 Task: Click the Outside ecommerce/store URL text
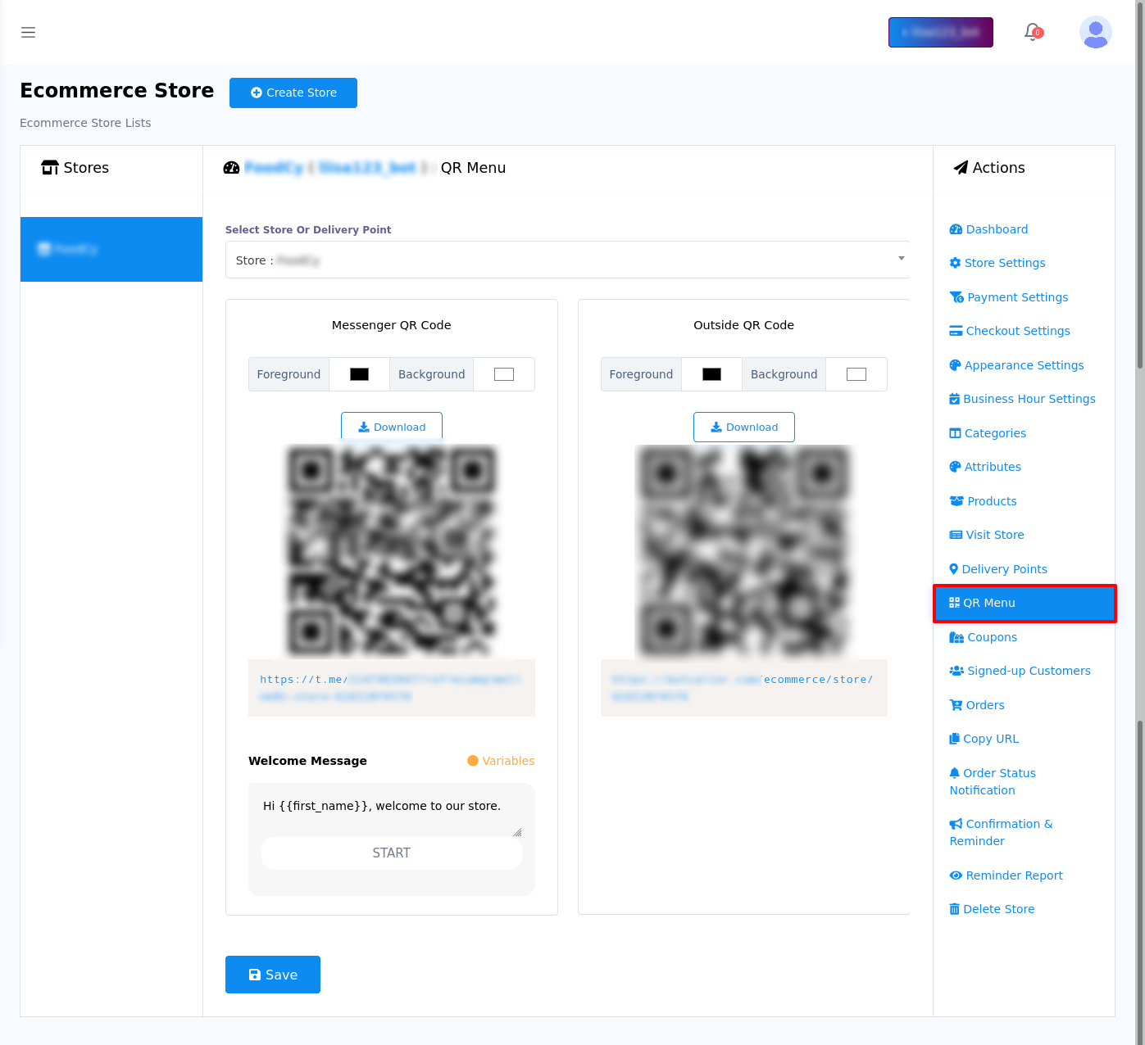point(744,688)
